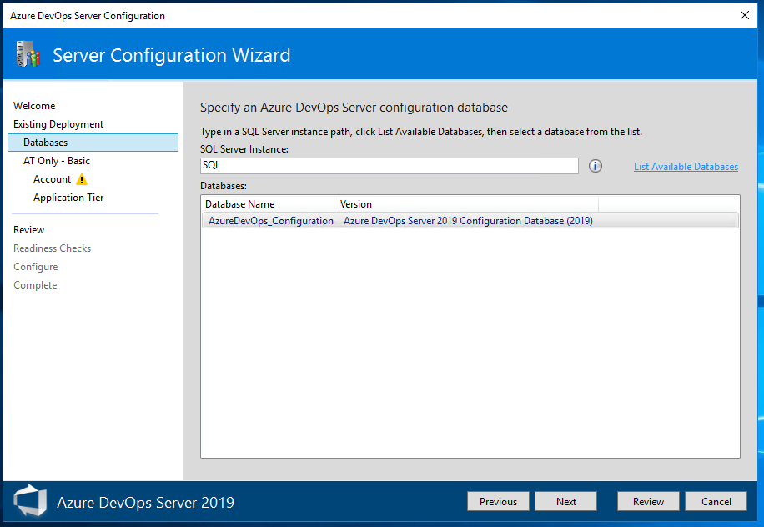
Task: Go to the Existing Deployment step
Action: (x=58, y=124)
